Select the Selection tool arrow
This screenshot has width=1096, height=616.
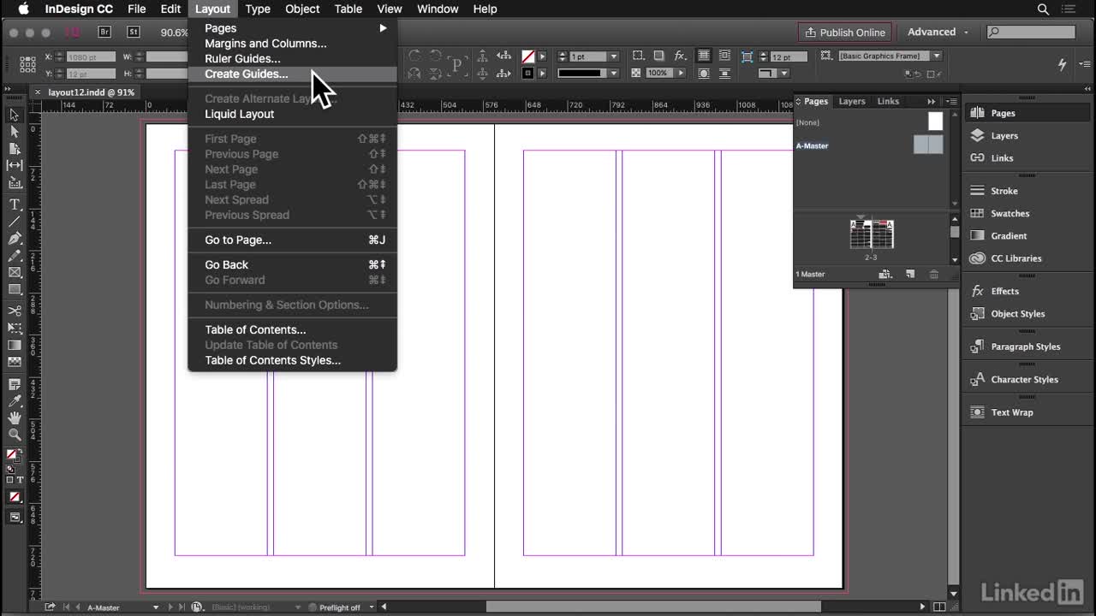(15, 115)
